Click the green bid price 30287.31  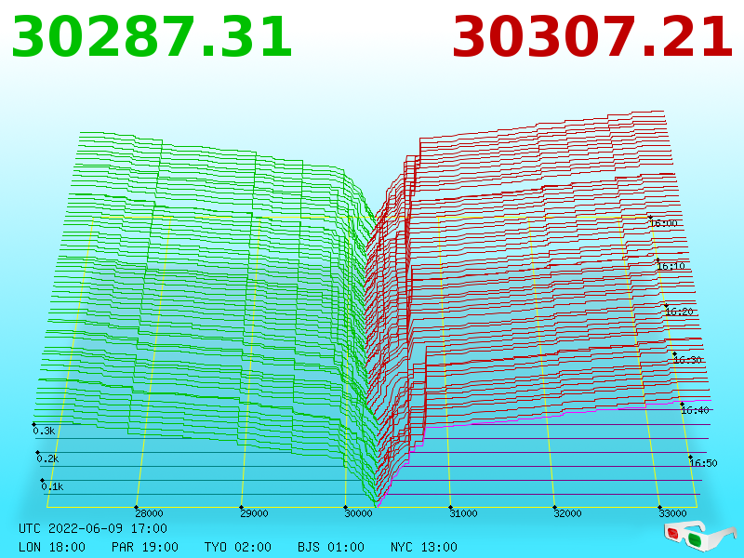152,37
